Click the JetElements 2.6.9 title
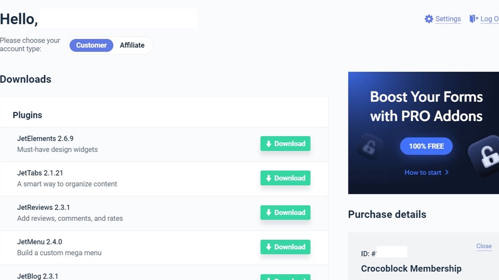Viewport: 499px width, 280px height. pyautogui.click(x=45, y=138)
